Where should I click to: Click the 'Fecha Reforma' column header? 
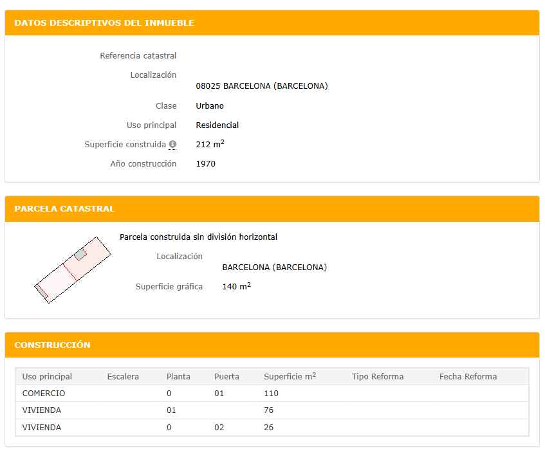coord(468,377)
